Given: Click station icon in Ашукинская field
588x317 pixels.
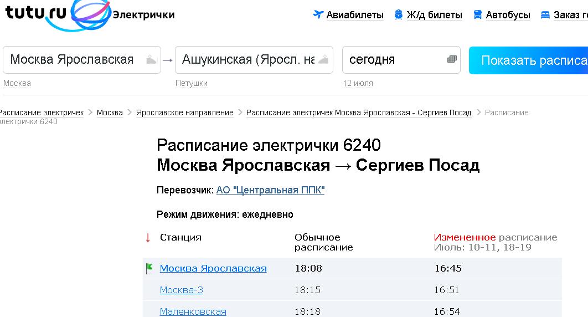Looking at the screenshot, I should (323, 59).
